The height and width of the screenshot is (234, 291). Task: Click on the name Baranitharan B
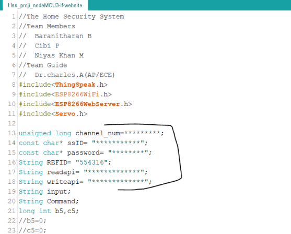(63, 36)
